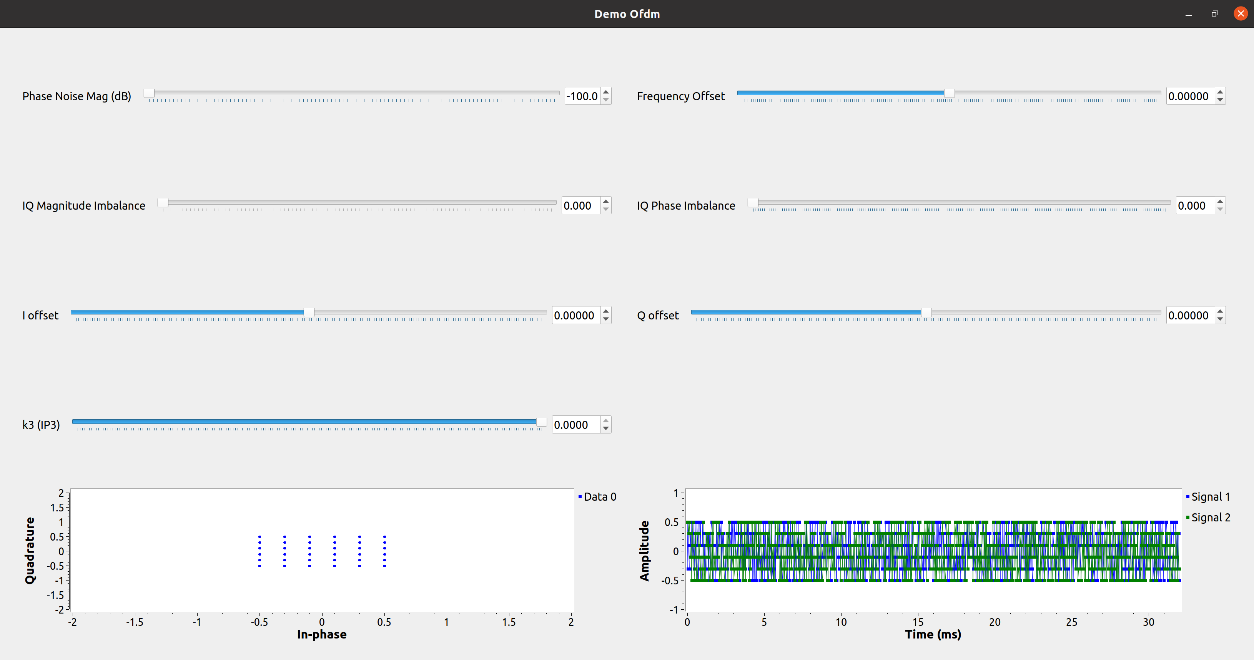1254x660 pixels.
Task: Click the k3 (IP3) down arrow
Action: (605, 429)
